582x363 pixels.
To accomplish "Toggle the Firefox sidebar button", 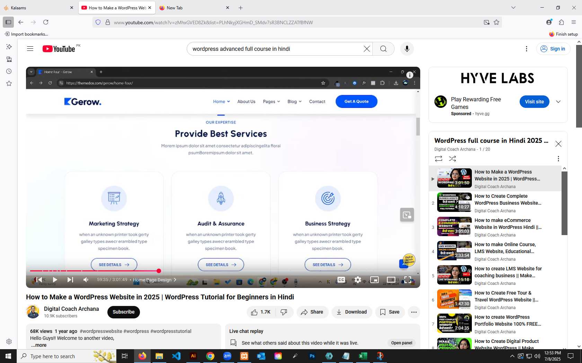I will click(8, 22).
